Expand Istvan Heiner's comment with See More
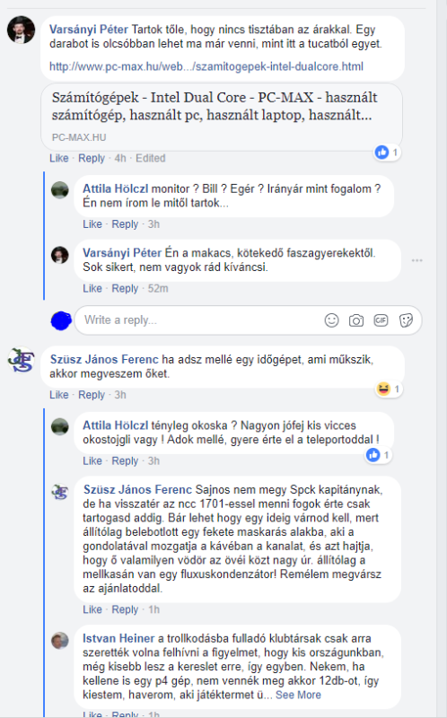Screen dimensions: 447x718 click(x=298, y=695)
